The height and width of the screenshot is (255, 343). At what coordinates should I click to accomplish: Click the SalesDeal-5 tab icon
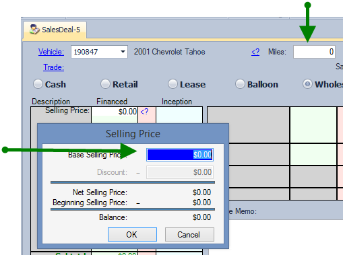pyautogui.click(x=34, y=30)
